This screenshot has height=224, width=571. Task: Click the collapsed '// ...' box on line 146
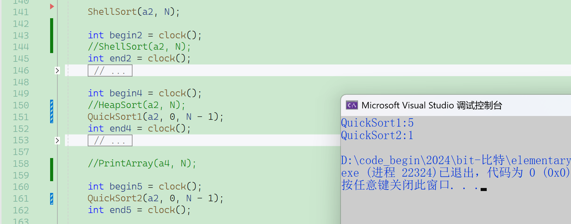click(x=110, y=70)
